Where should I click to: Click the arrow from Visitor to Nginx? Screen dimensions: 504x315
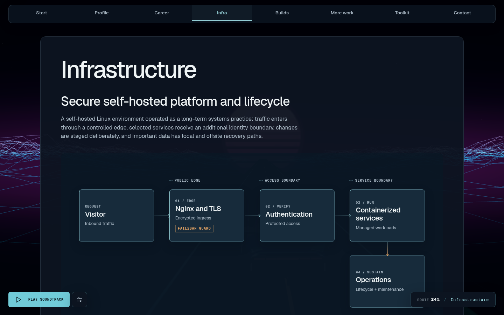pyautogui.click(x=162, y=216)
